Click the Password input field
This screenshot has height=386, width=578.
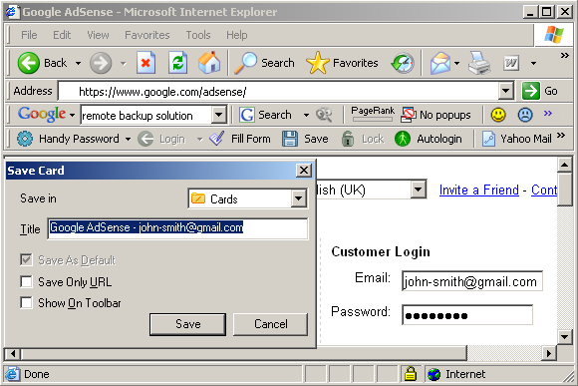pos(467,315)
